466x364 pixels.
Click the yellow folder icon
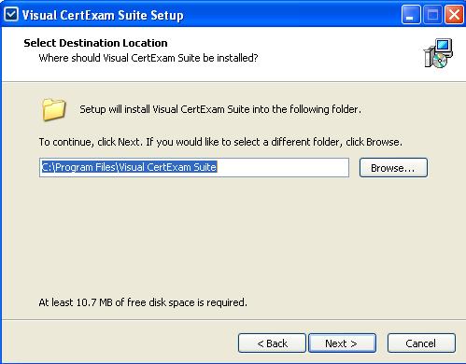53,109
